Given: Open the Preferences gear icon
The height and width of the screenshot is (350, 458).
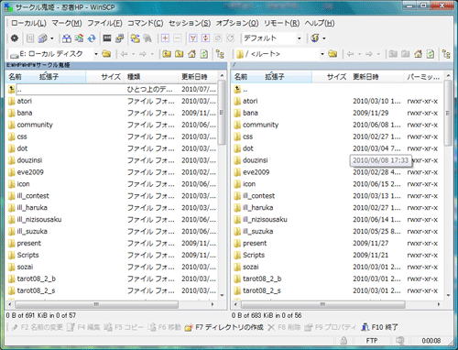Looking at the screenshot, I should click(x=15, y=38).
